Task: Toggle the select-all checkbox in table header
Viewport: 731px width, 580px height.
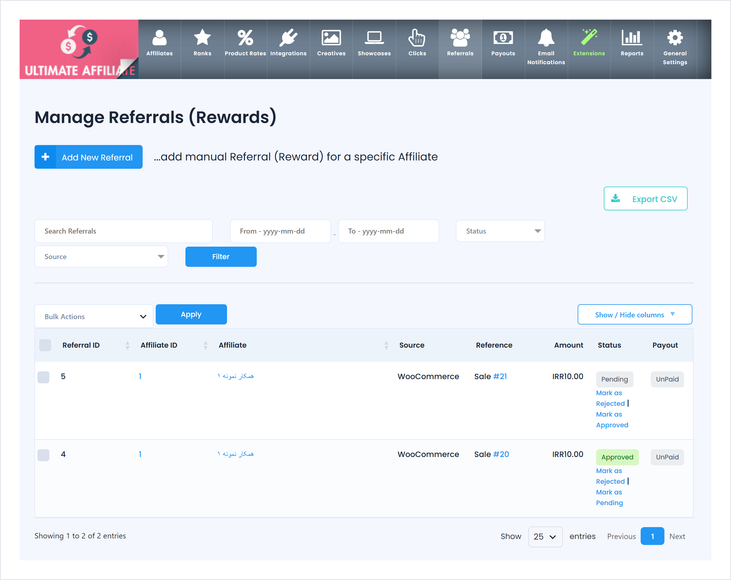Action: [x=45, y=345]
